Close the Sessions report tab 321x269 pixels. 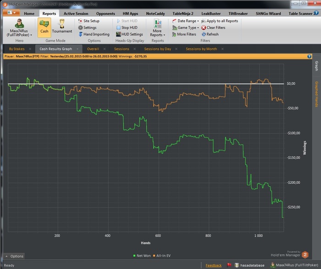click(135, 49)
